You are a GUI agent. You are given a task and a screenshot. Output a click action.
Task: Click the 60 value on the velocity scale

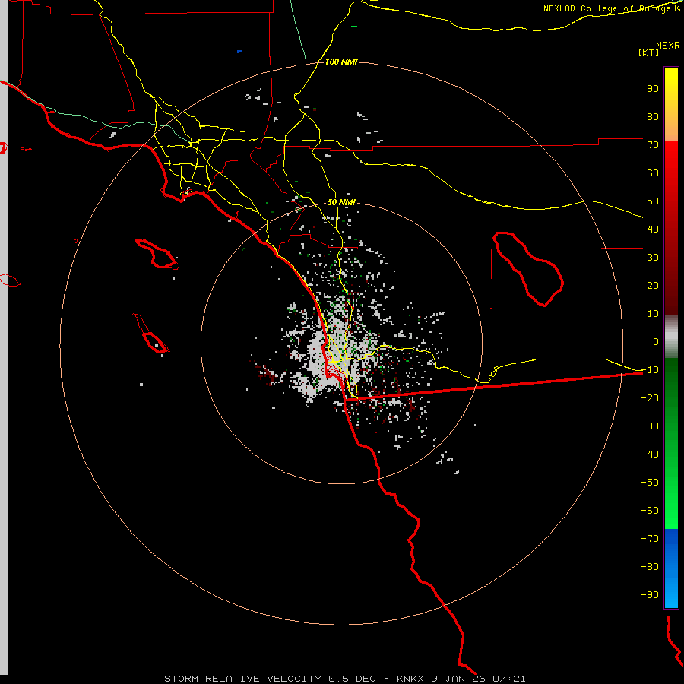(653, 173)
